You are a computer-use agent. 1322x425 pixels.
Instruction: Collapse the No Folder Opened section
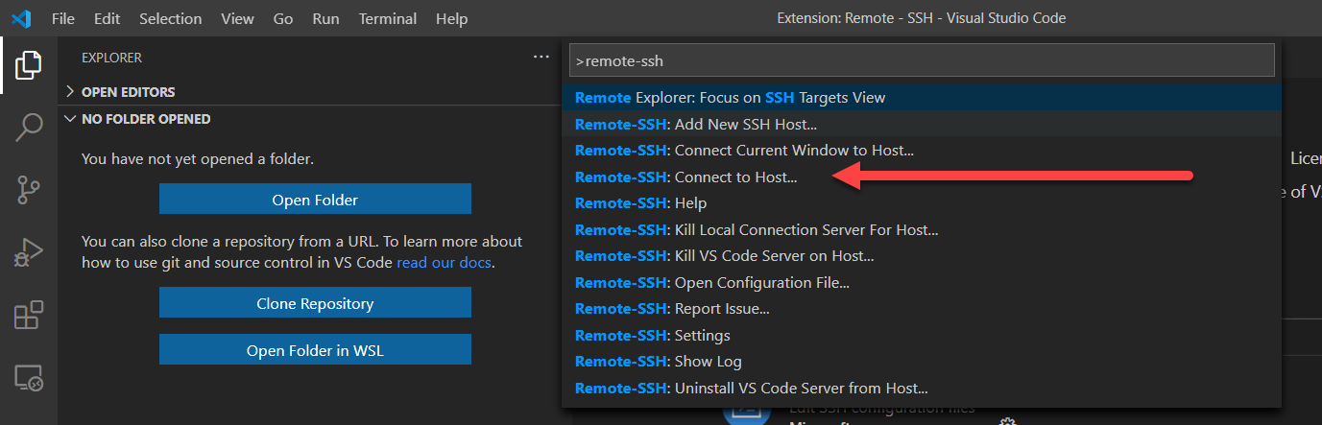coord(145,119)
